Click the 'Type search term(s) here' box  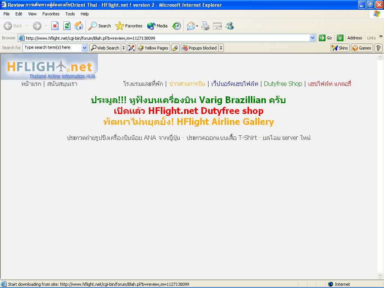pyautogui.click(x=52, y=48)
